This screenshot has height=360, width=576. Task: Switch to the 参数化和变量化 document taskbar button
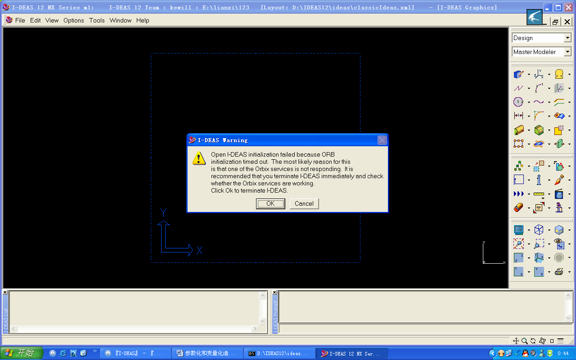tap(207, 354)
